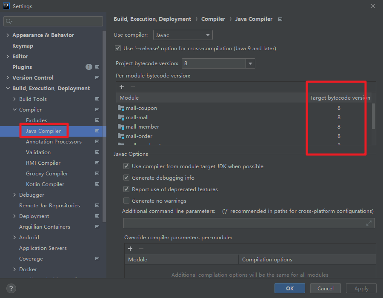Screen dimensions: 383x298
Task: Click the mall-coupon module folder icon
Action: (121, 108)
